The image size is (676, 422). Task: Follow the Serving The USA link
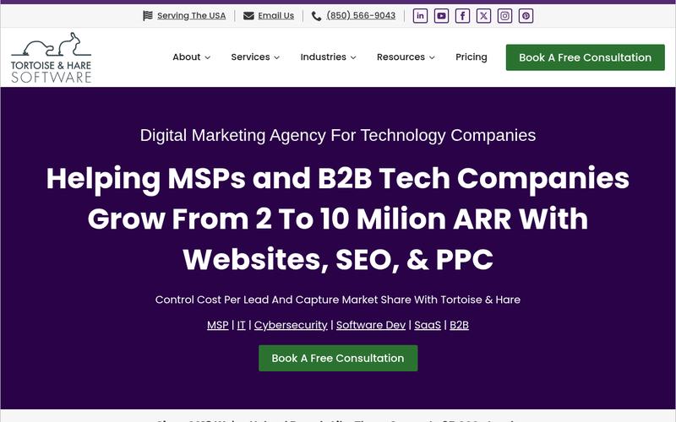192,16
